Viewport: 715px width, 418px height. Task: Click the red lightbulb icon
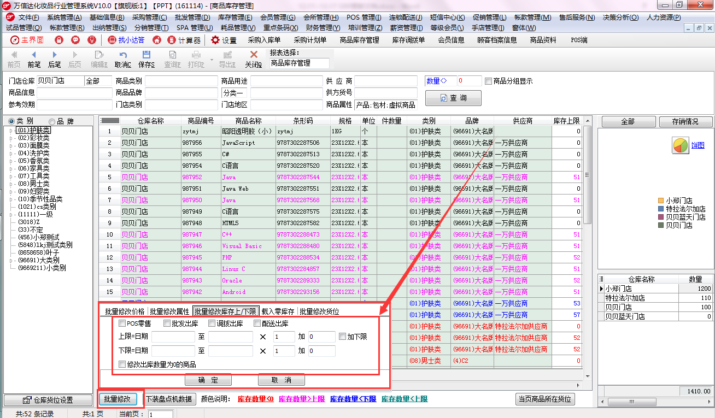(92, 40)
